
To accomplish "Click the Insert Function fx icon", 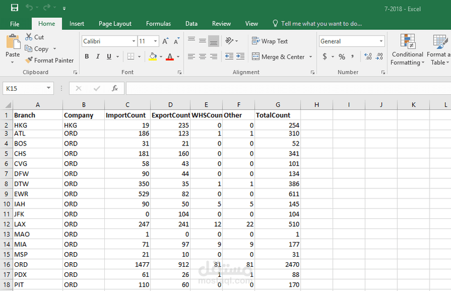I will tap(115, 89).
